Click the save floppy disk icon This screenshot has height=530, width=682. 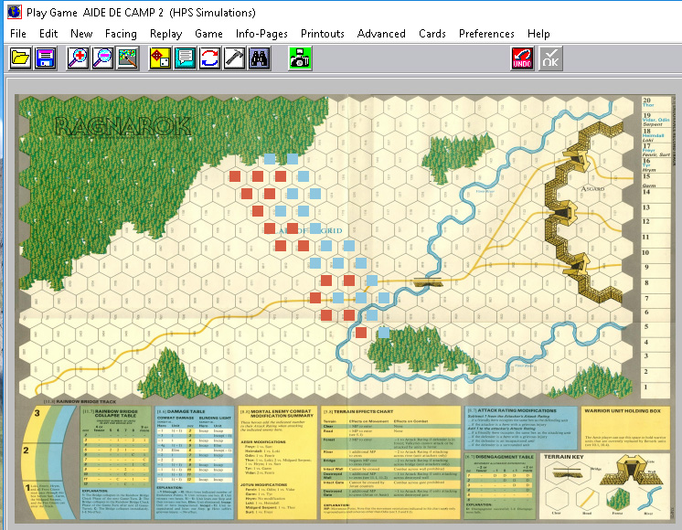click(45, 58)
